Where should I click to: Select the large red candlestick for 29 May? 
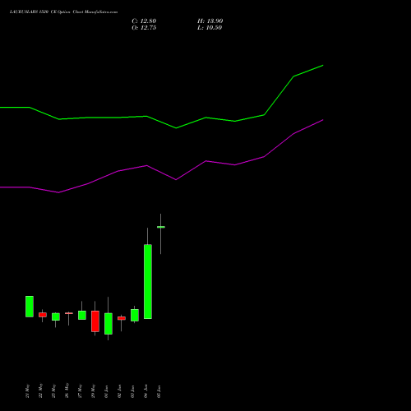[x=95, y=321]
